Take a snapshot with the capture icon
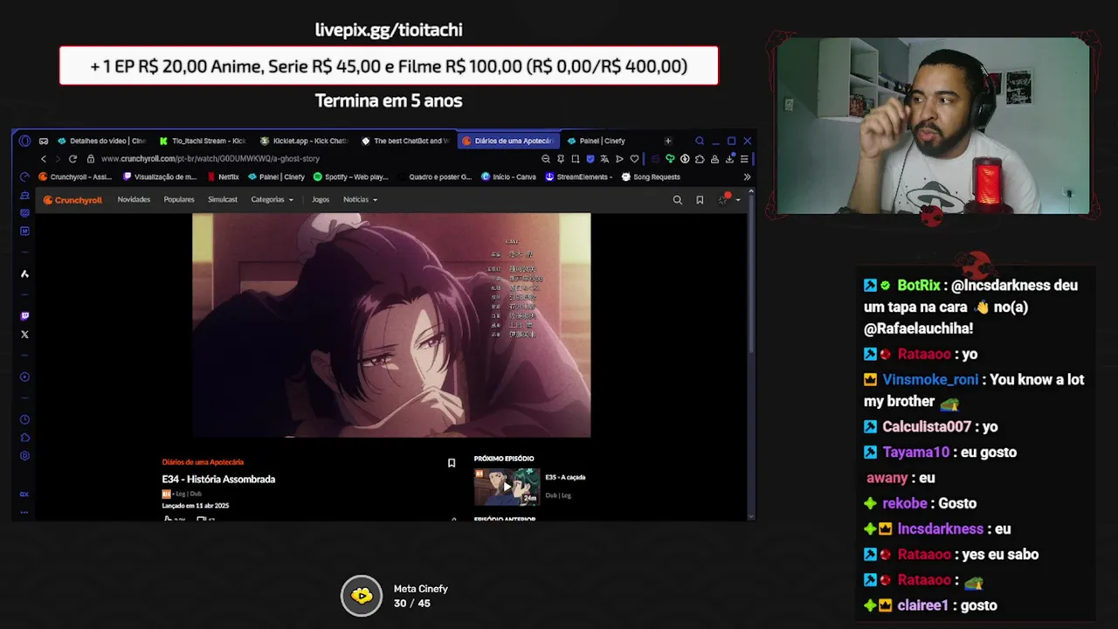 pos(576,159)
